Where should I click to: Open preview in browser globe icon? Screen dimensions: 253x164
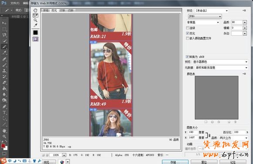(x=62, y=162)
